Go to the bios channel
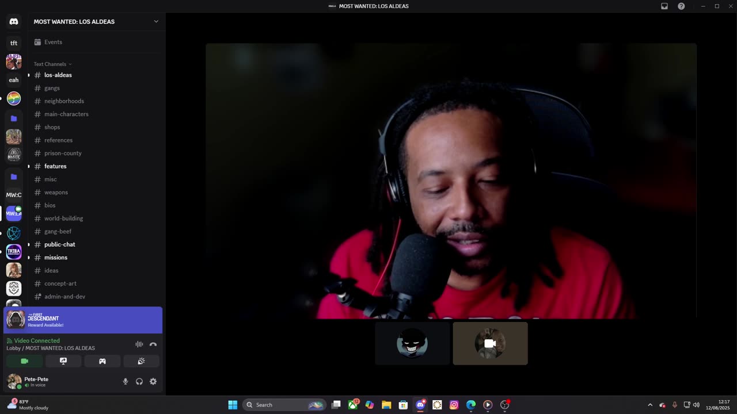Viewport: 737px width, 414px height. 96,205
